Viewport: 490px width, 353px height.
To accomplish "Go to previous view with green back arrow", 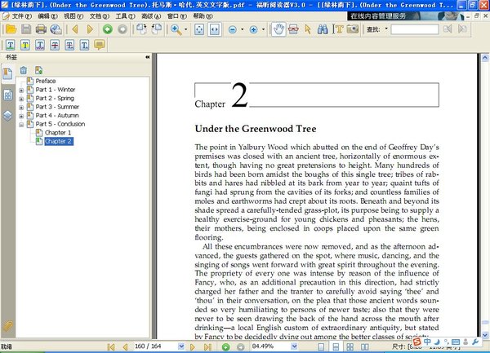I will coord(108,29).
